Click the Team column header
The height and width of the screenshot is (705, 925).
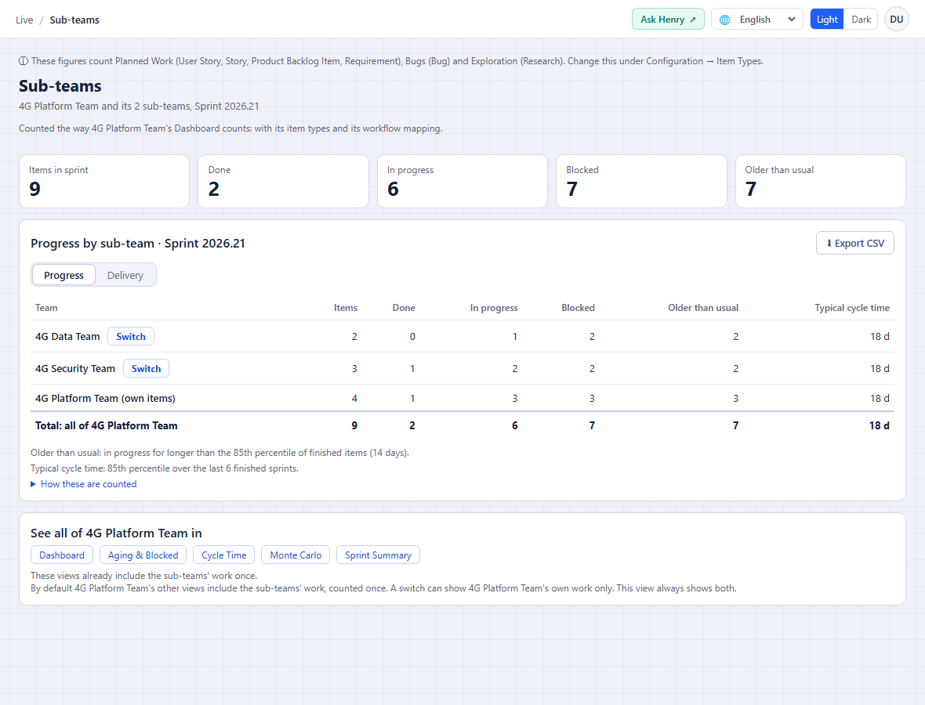[x=46, y=308]
